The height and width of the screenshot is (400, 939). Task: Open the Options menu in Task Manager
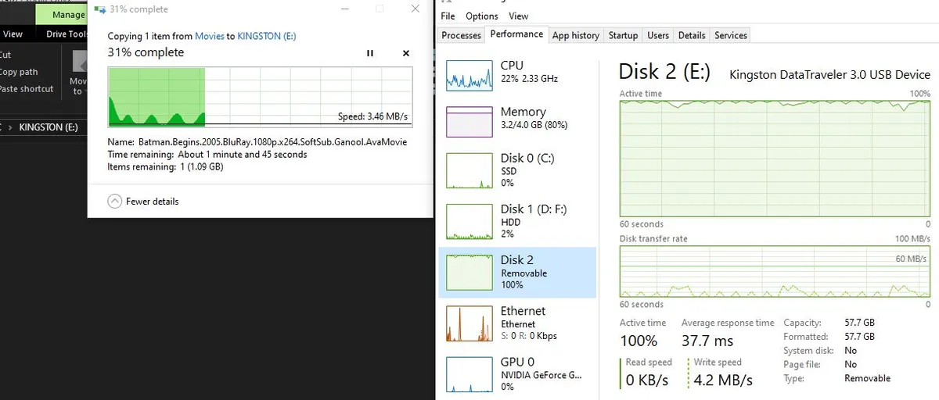[482, 16]
